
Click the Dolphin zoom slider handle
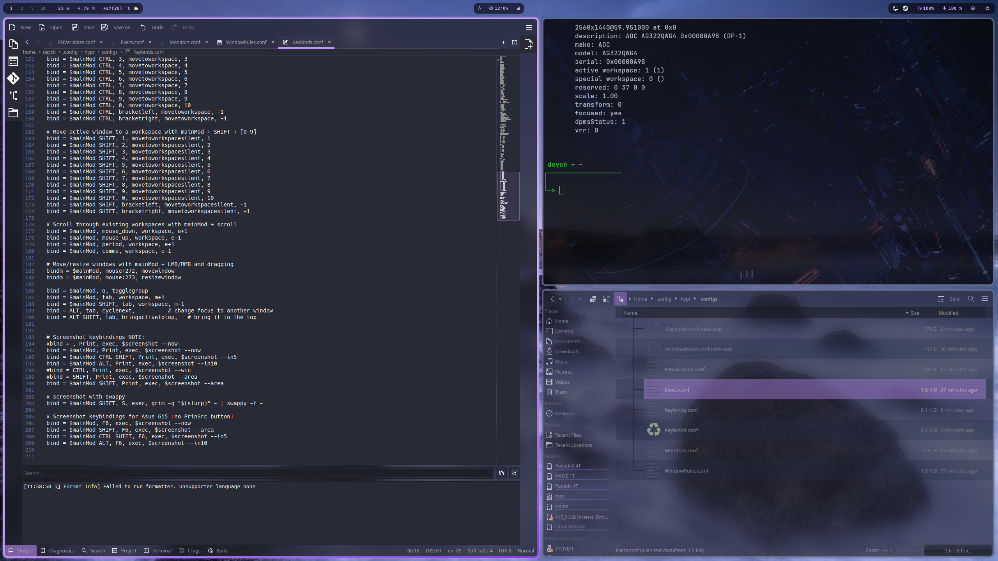(x=891, y=550)
